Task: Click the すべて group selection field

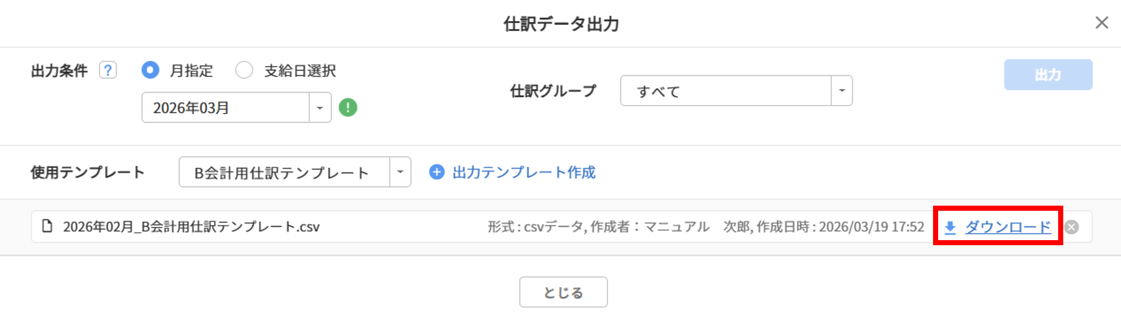Action: coord(725,91)
